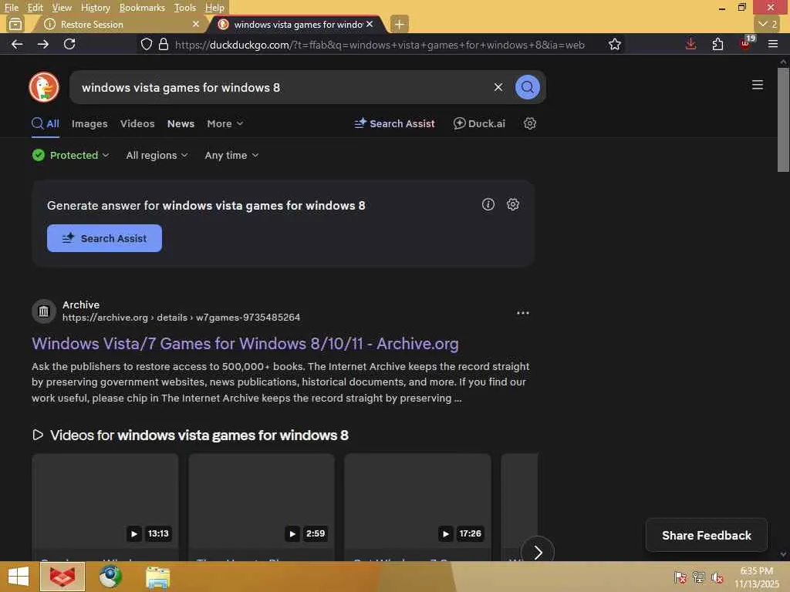790x592 pixels.
Task: Open Windows Vista/7 Games for Windows result
Action: pyautogui.click(x=245, y=344)
